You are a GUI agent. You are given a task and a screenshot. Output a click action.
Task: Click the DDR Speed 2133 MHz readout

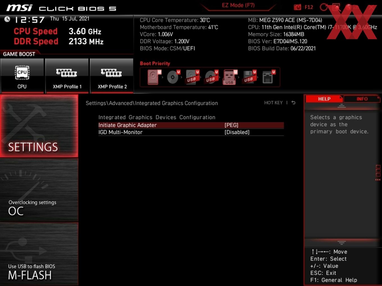pyautogui.click(x=59, y=41)
